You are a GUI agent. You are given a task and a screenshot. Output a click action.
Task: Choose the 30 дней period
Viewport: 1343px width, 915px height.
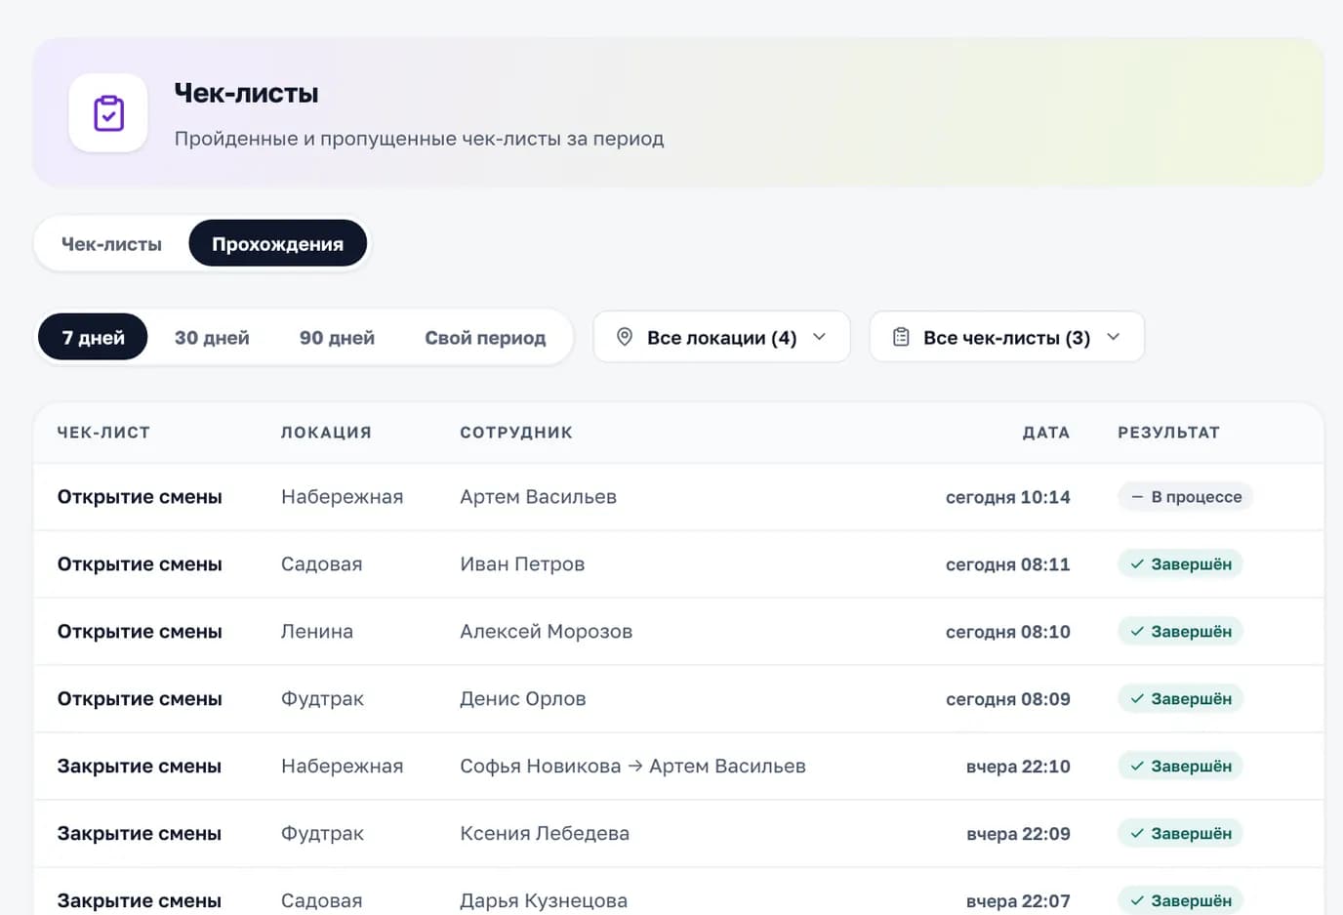pyautogui.click(x=212, y=337)
